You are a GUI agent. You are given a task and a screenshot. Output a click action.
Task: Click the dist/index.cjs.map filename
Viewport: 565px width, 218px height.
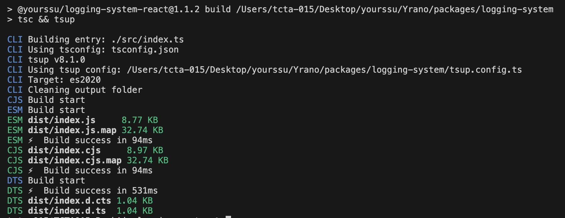74,160
